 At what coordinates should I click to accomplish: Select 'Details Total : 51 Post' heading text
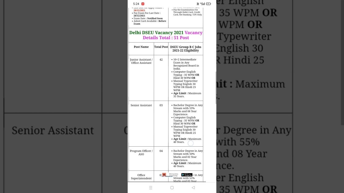pyautogui.click(x=166, y=38)
